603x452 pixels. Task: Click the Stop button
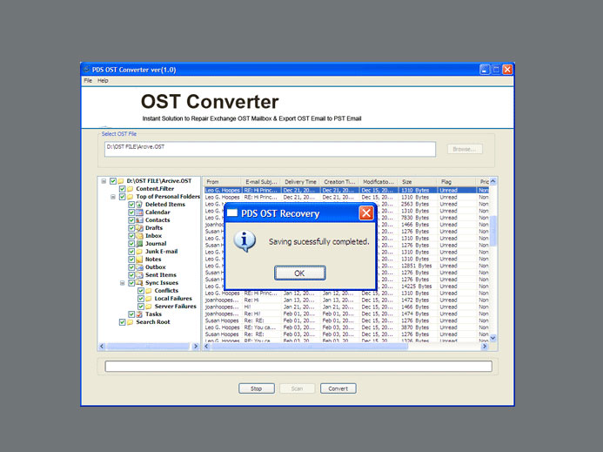tap(257, 388)
